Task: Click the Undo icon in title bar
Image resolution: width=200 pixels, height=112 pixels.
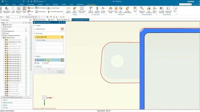Action: tap(6, 1)
